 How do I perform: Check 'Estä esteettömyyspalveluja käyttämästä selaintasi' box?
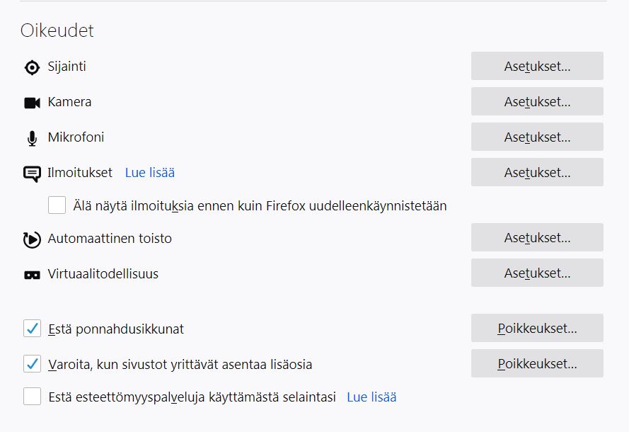[x=32, y=397]
